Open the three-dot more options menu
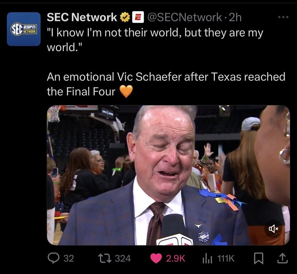This screenshot has height=274, width=297. point(283,17)
